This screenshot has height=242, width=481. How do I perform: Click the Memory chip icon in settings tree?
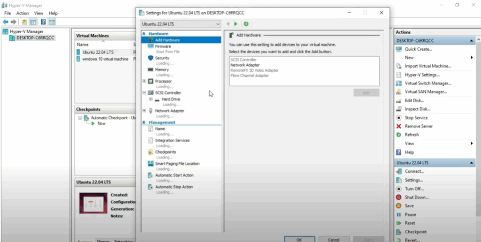(x=151, y=70)
